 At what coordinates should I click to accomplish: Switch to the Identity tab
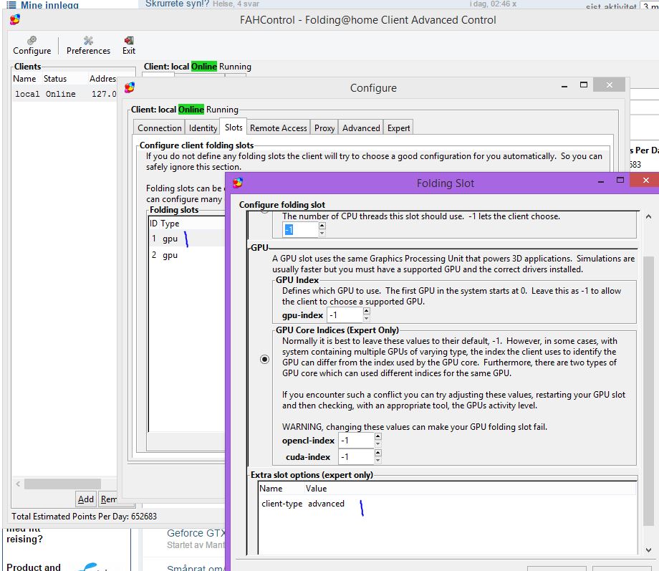click(203, 128)
